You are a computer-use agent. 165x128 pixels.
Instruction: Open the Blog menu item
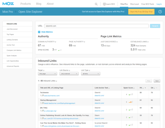pos(39,4)
